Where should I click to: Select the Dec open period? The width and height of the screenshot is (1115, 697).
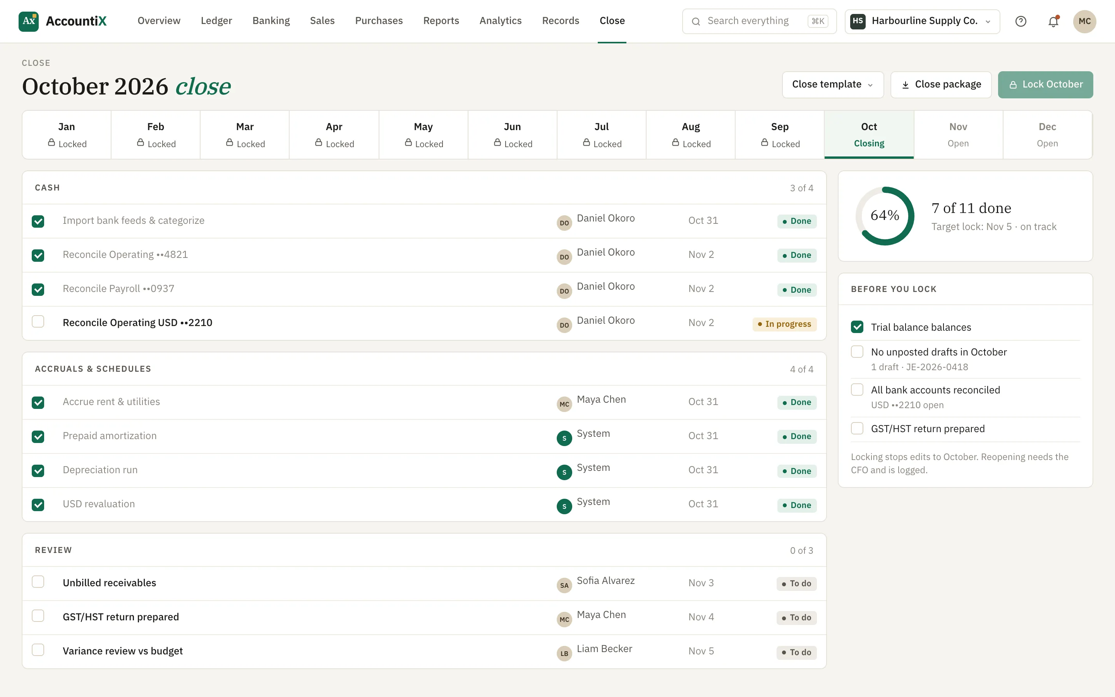1047,135
